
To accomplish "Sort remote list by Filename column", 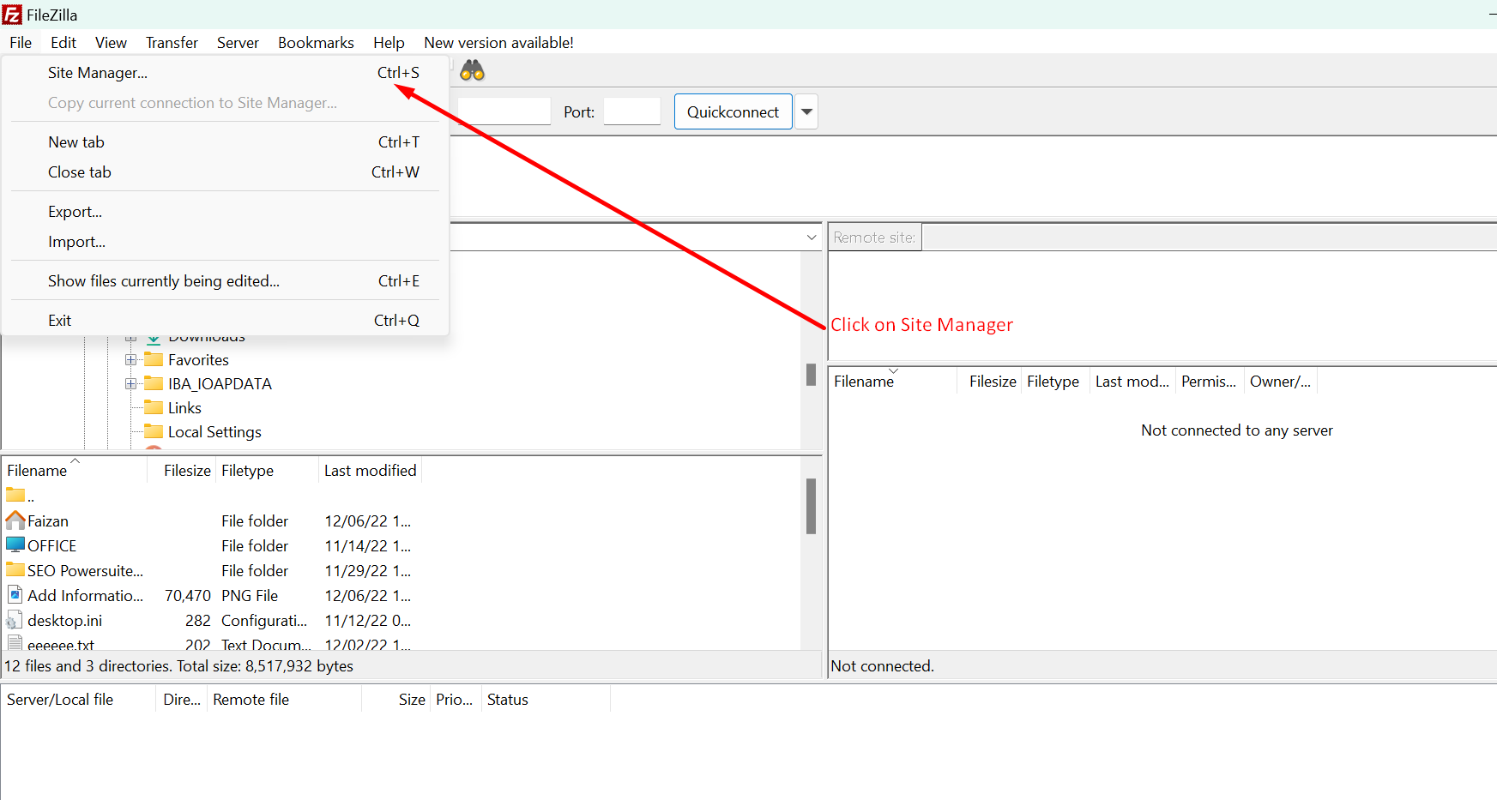I will [x=893, y=382].
